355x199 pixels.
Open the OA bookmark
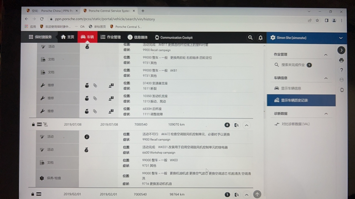click(80, 27)
